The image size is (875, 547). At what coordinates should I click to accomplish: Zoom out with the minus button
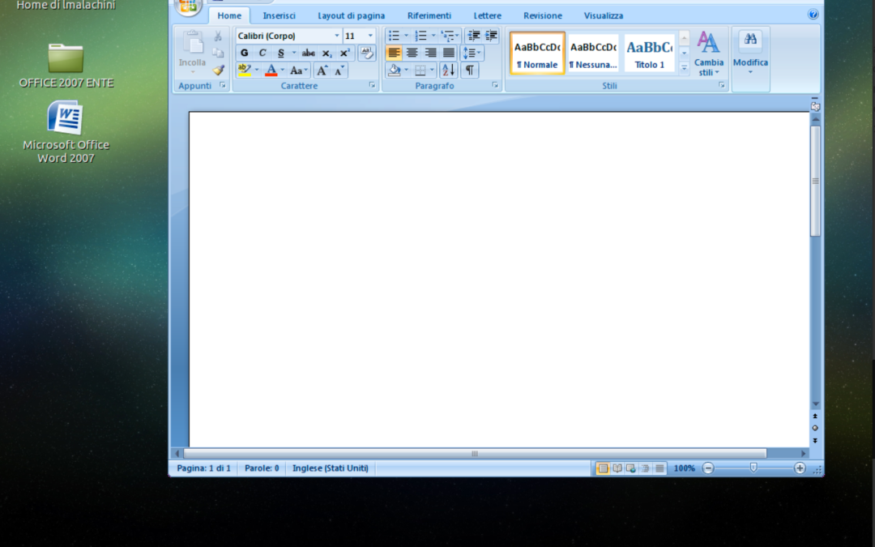point(708,468)
